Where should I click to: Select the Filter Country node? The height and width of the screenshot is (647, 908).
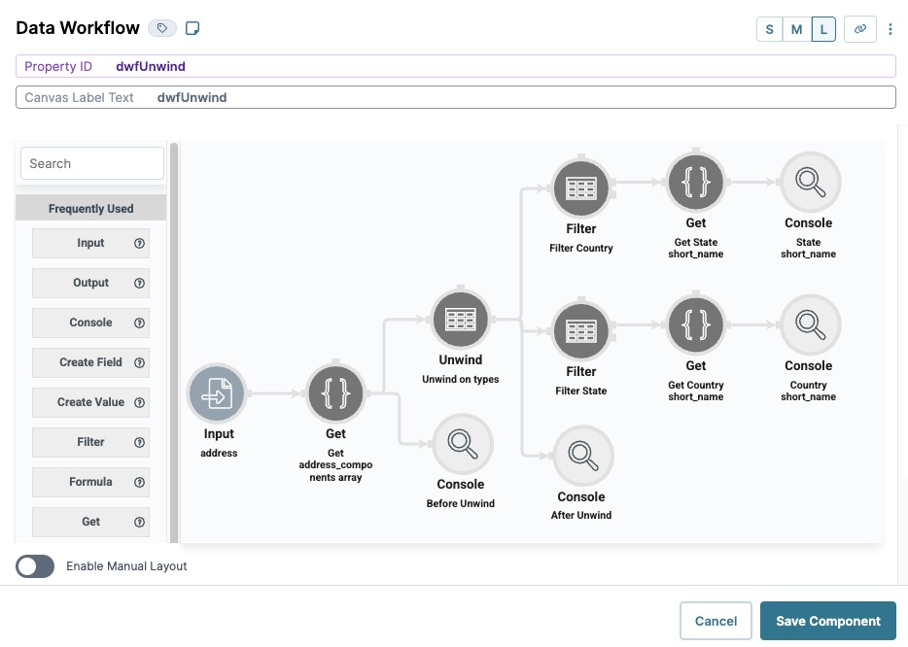click(x=580, y=188)
